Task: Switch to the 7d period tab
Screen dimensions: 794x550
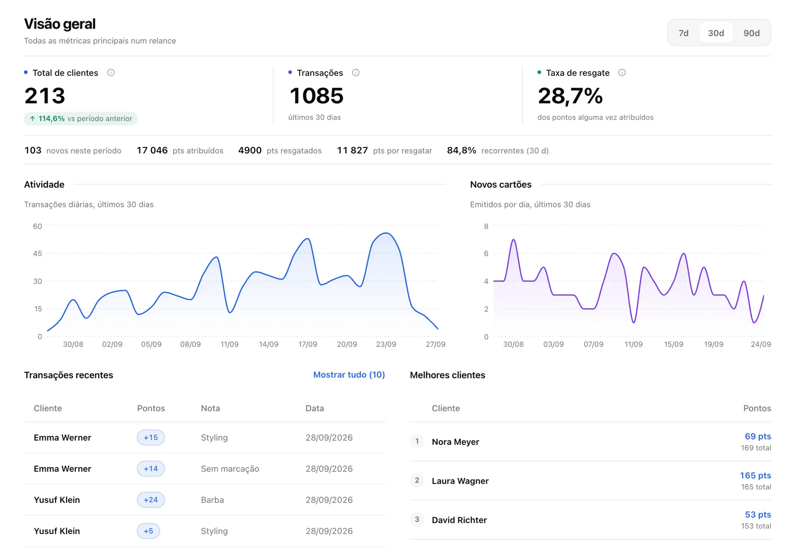Action: 683,33
